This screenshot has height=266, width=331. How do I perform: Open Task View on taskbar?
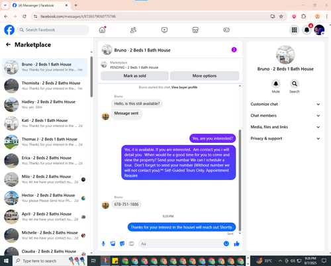[x=93, y=261]
